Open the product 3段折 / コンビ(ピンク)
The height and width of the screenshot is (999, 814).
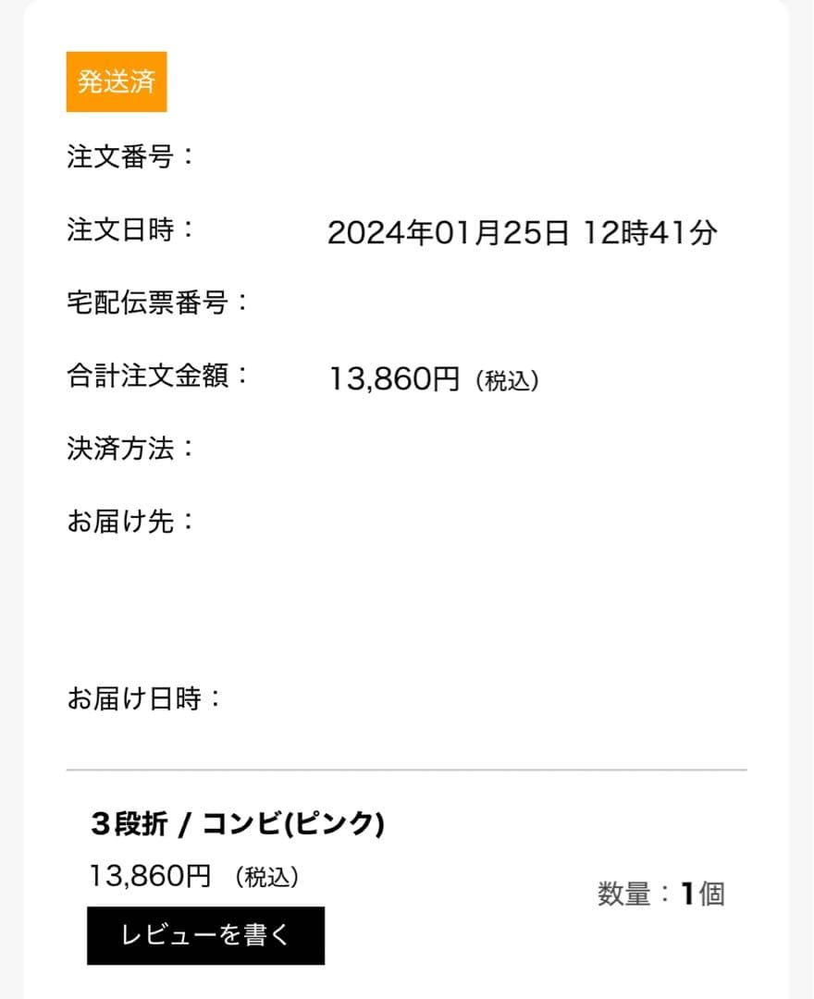237,823
